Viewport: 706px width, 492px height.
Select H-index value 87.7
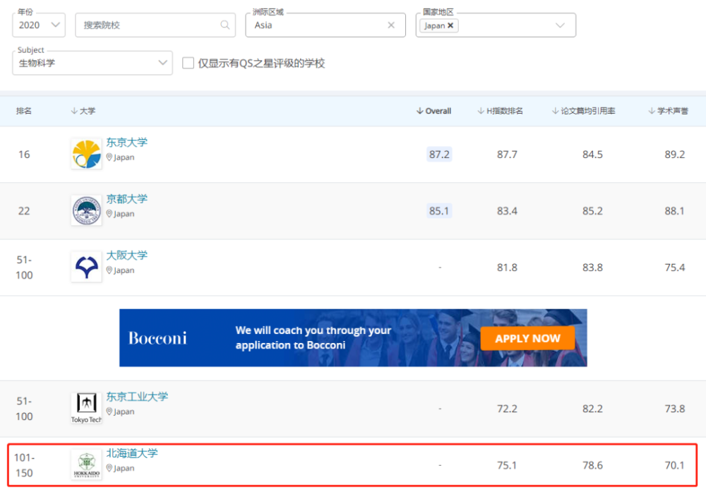point(507,155)
